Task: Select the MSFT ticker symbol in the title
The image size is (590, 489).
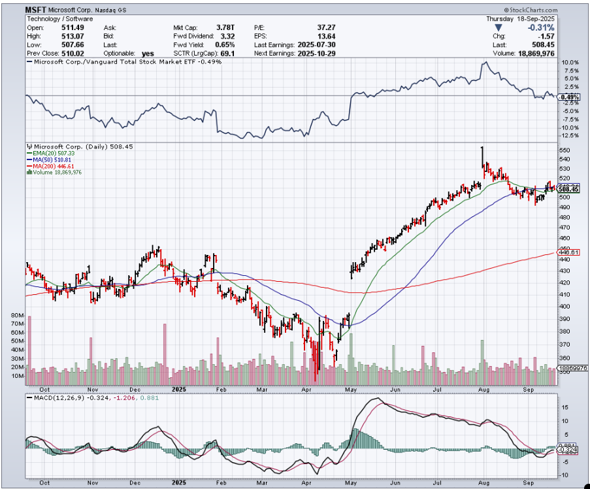Action: (36, 10)
